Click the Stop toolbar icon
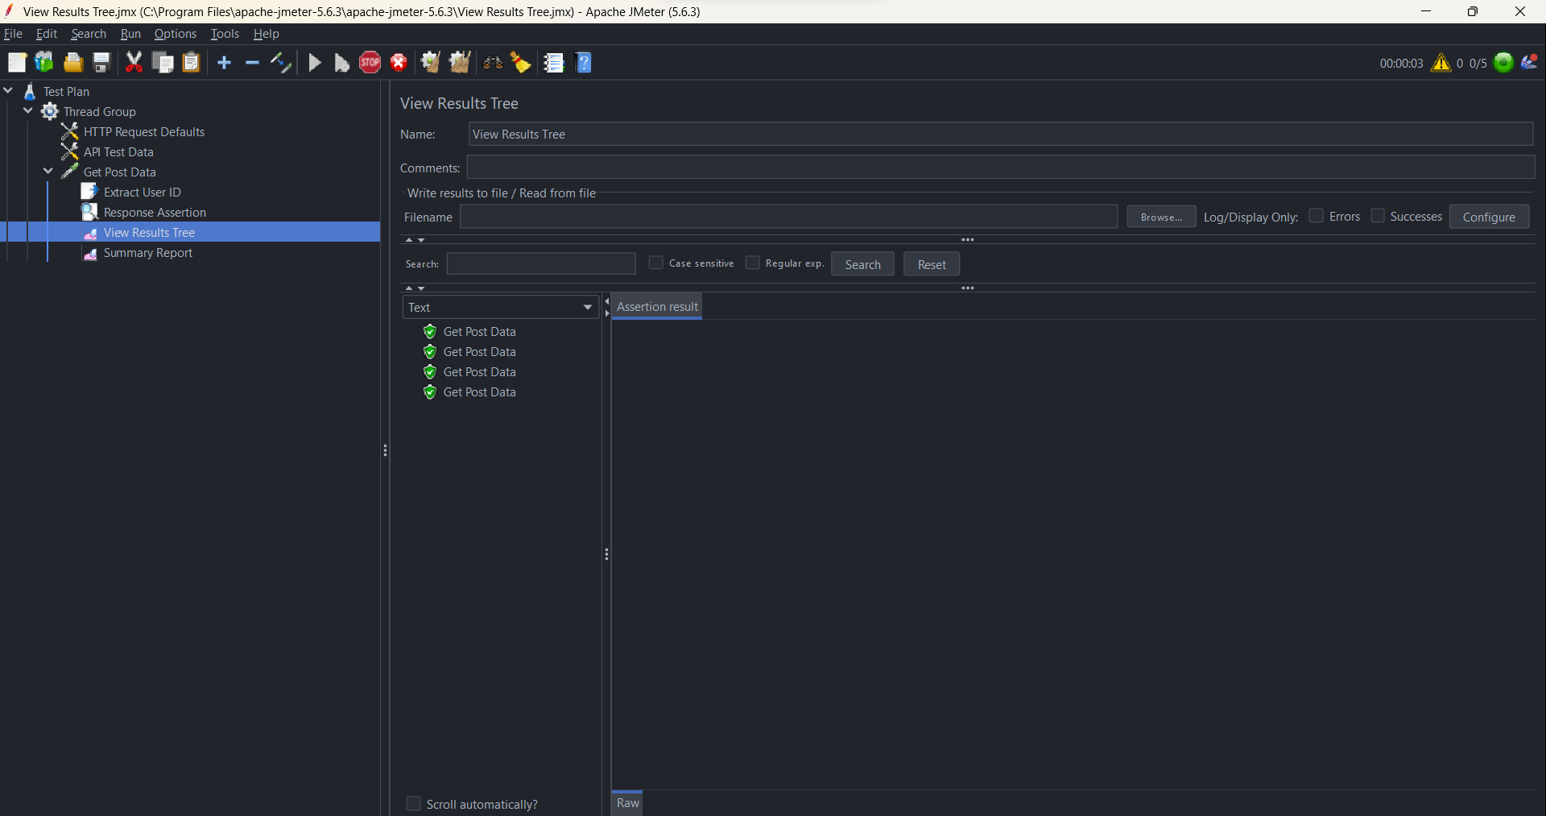The image size is (1546, 816). [x=370, y=62]
